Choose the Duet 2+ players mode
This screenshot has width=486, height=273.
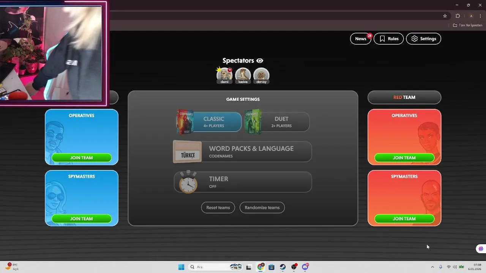point(277,122)
